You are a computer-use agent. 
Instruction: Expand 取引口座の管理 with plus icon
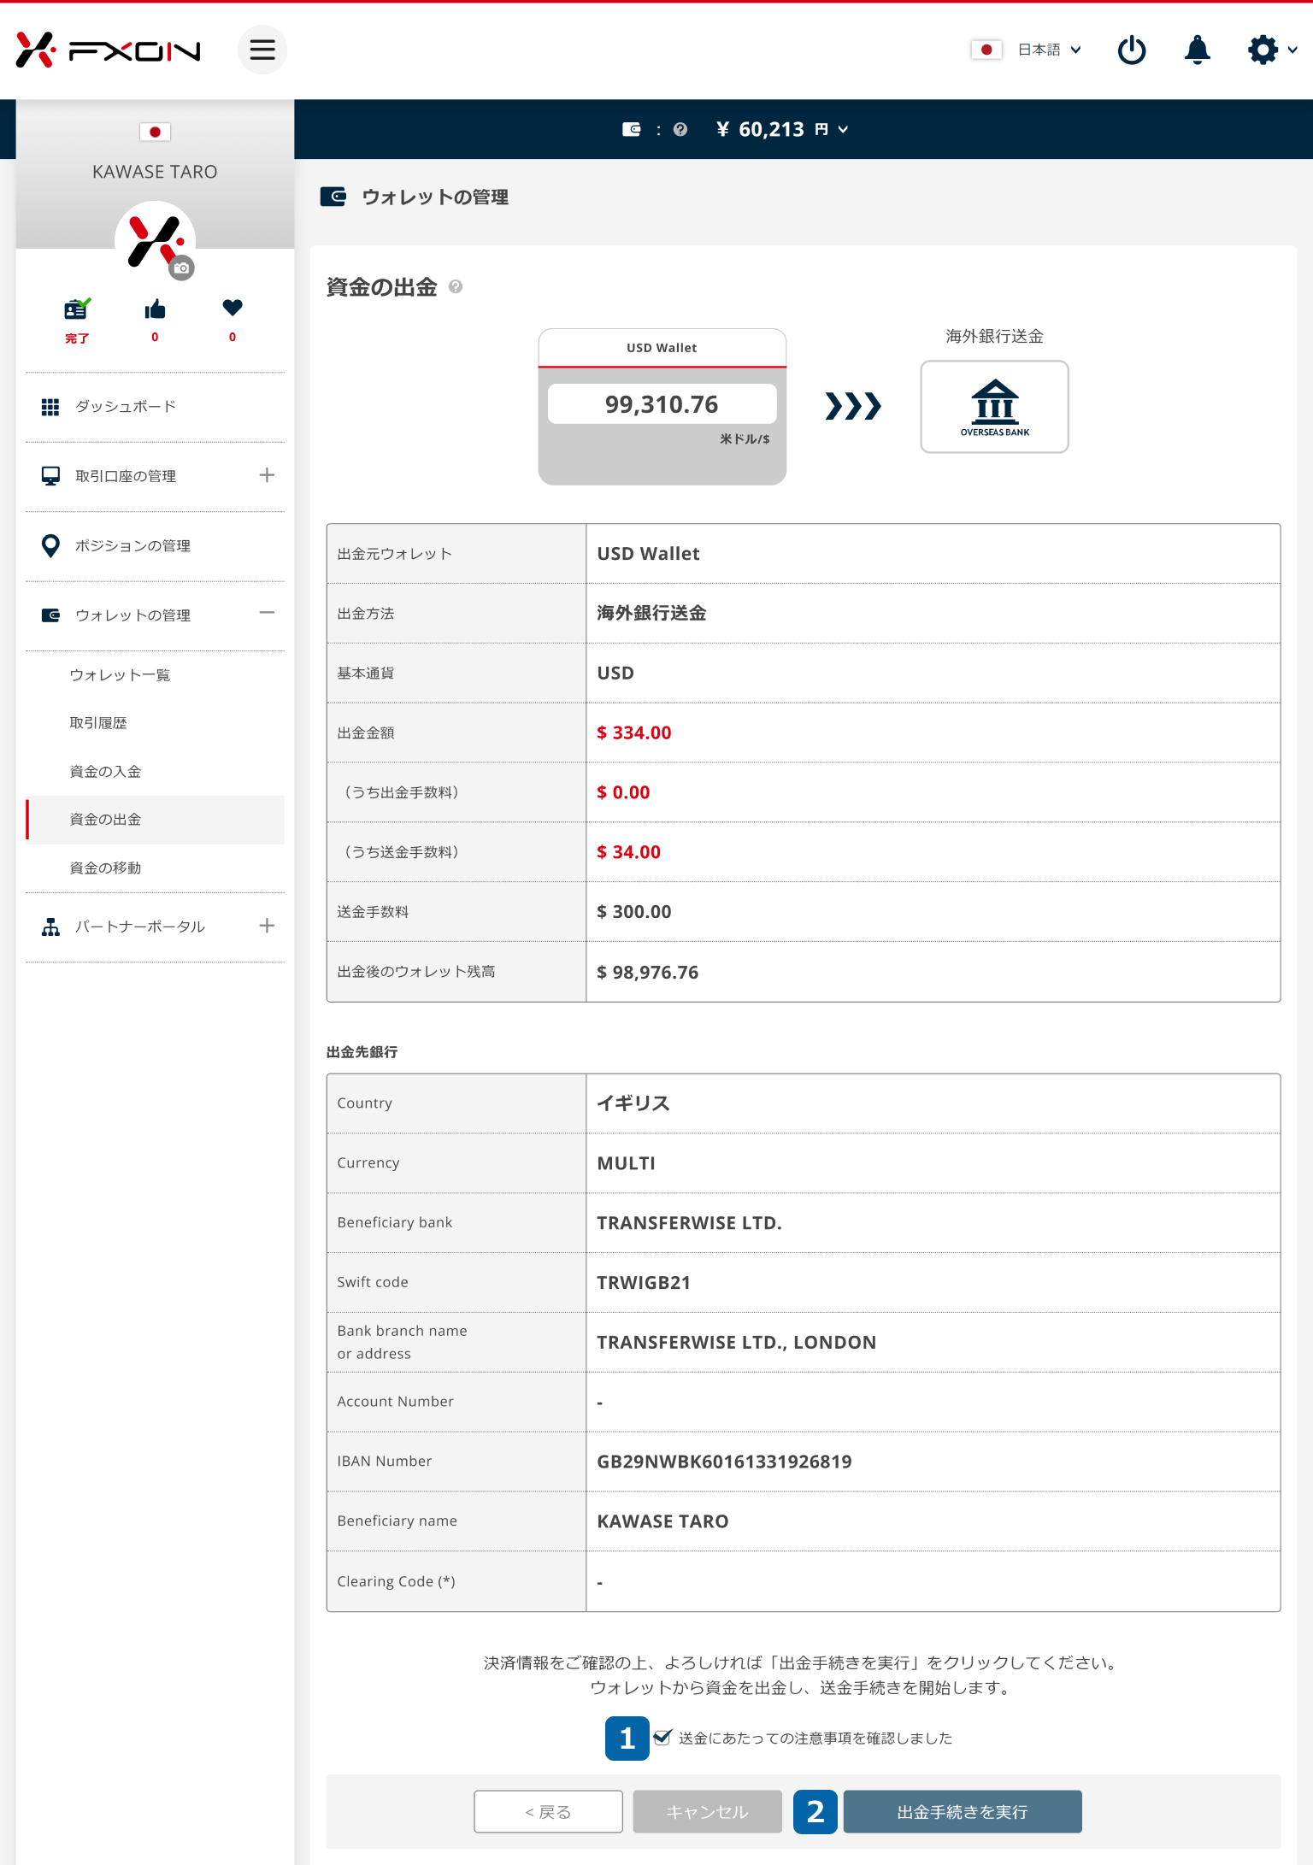coord(267,475)
